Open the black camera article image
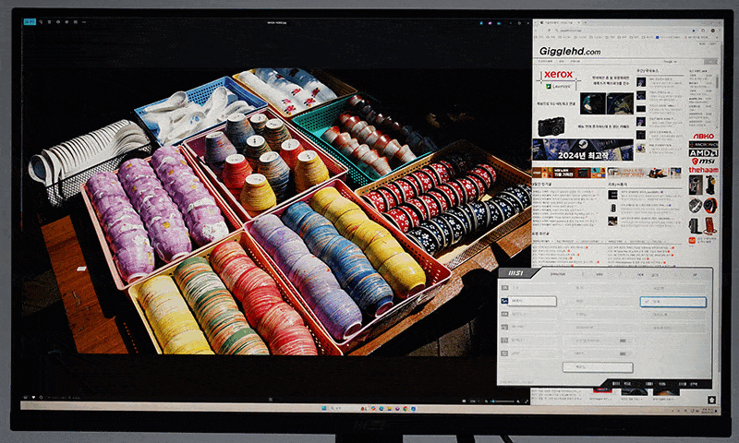 (x=551, y=126)
